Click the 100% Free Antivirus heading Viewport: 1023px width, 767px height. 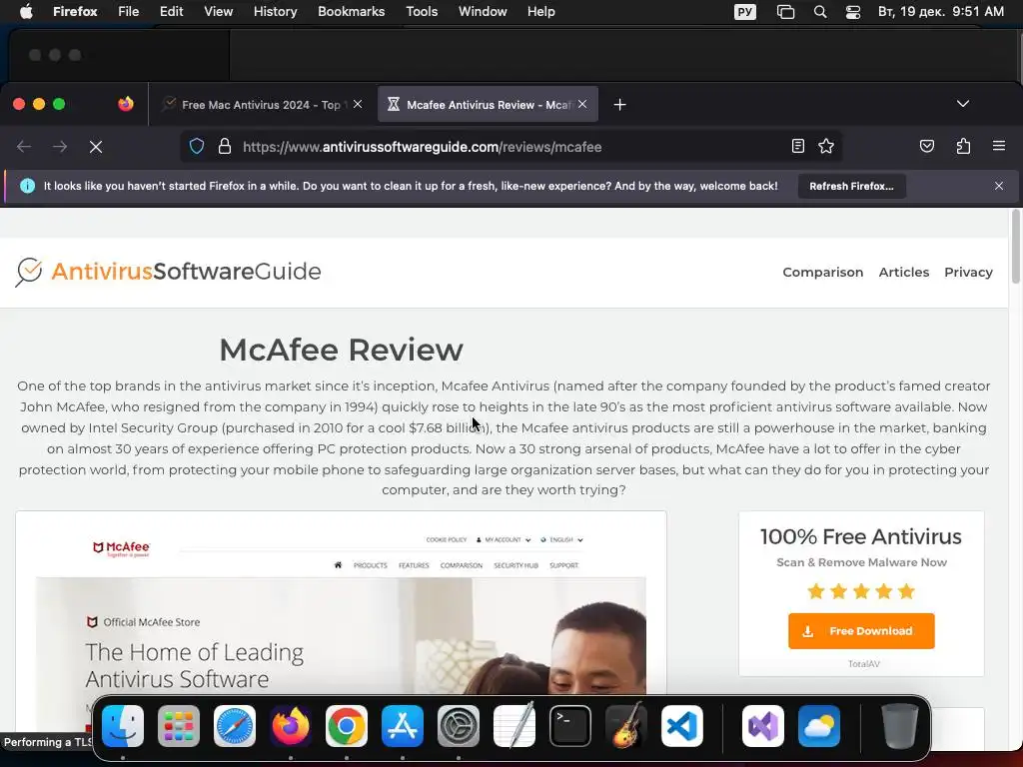click(861, 536)
